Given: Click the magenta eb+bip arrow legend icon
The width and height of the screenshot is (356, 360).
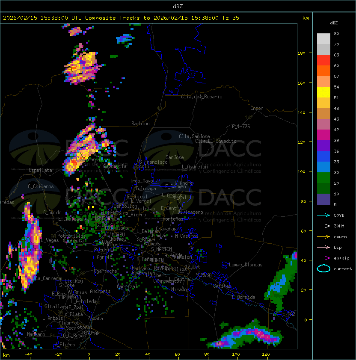Looking at the screenshot, I should (x=323, y=258).
